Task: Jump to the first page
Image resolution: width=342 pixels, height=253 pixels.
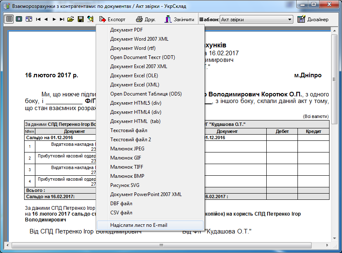Action: pyautogui.click(x=38, y=20)
